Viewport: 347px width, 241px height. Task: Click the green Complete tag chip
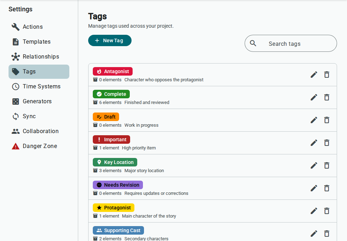111,94
